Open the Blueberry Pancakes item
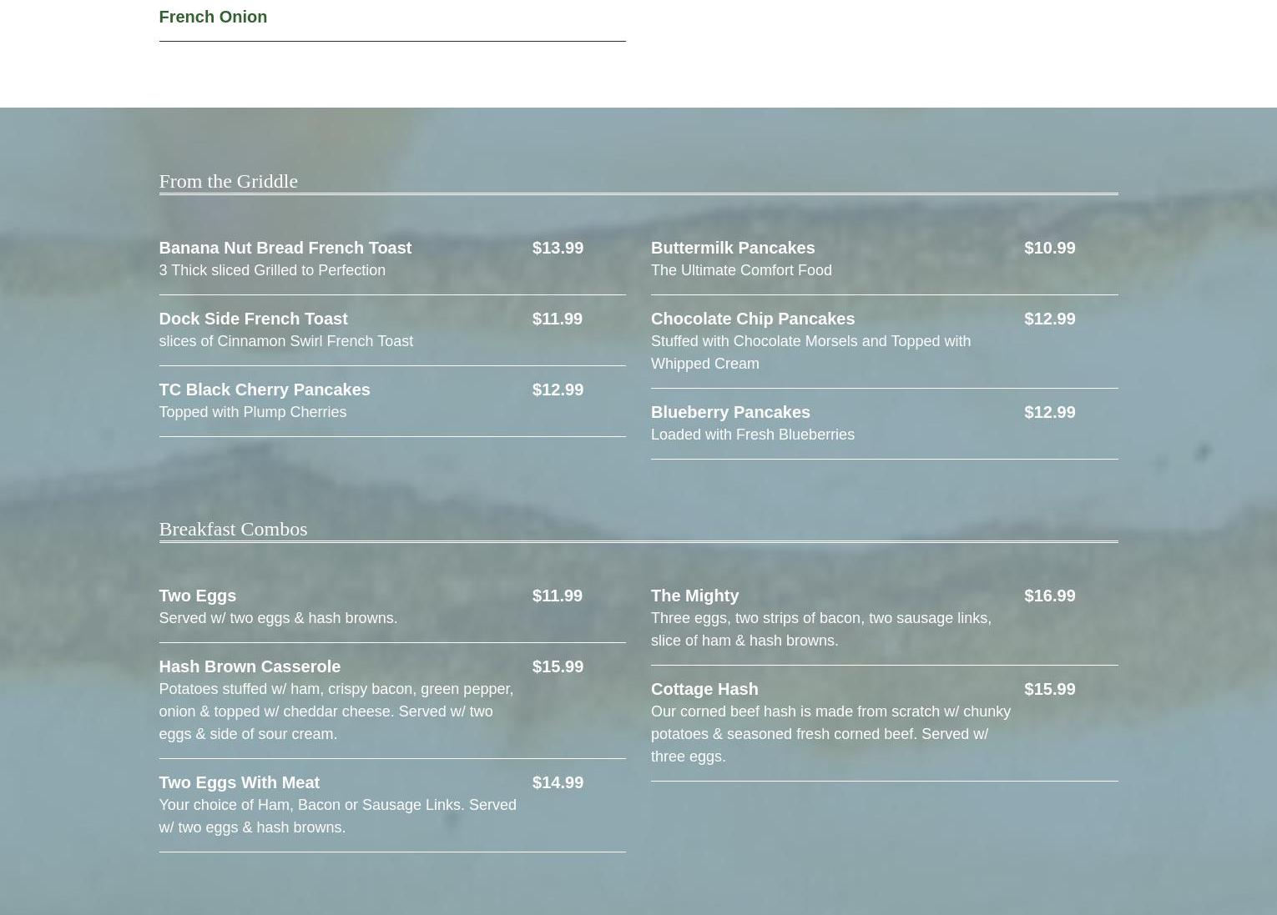 [x=730, y=412]
